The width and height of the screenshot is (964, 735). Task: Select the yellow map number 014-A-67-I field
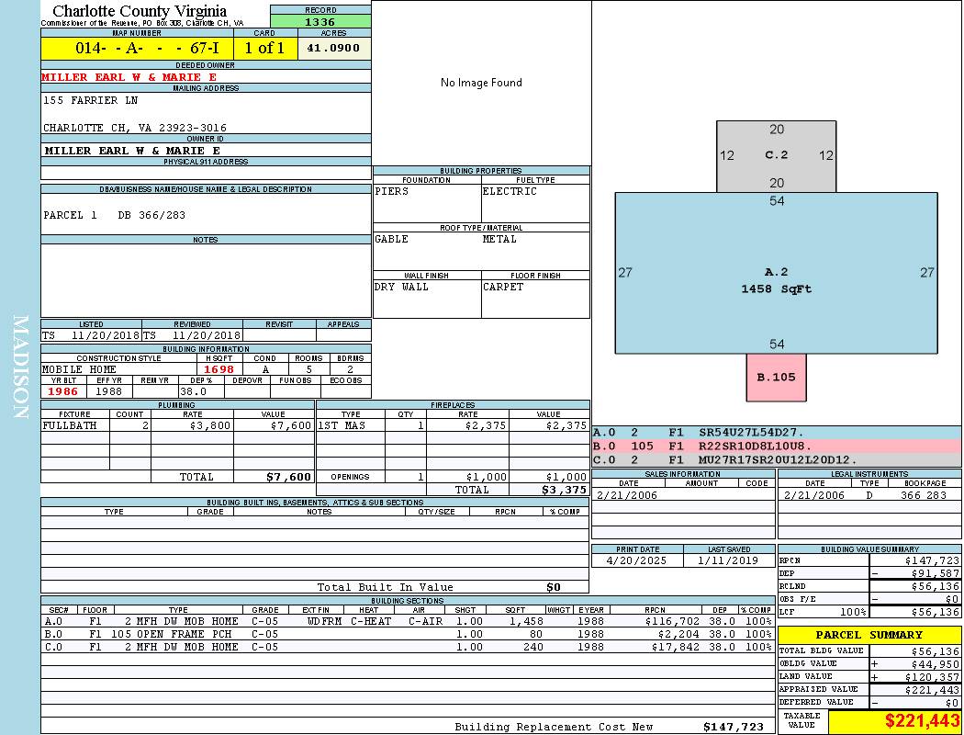pos(137,48)
